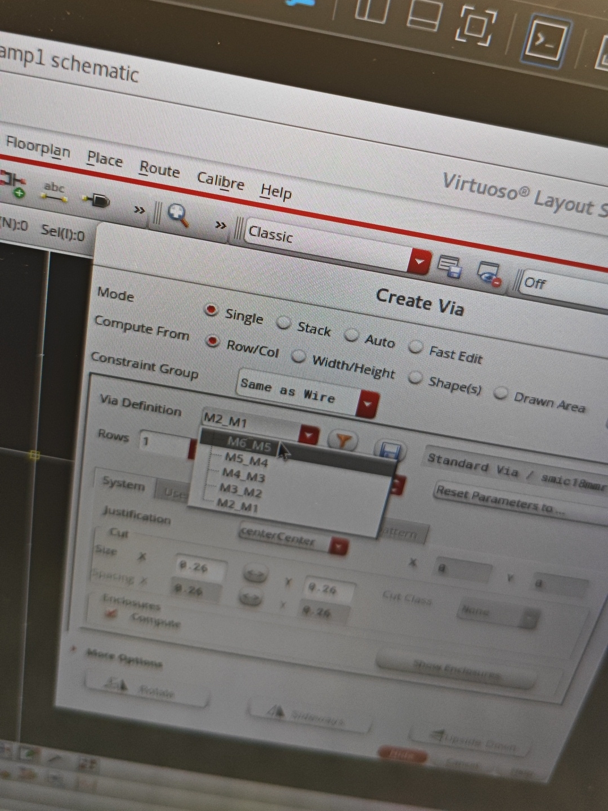Open the Help menu
608x811 pixels.
point(276,191)
